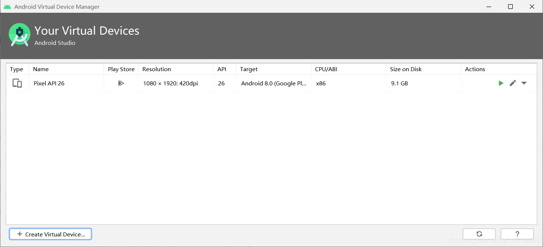The image size is (543, 247).
Task: Select the 1080 × 1920: 420dpi cell
Action: pyautogui.click(x=176, y=83)
